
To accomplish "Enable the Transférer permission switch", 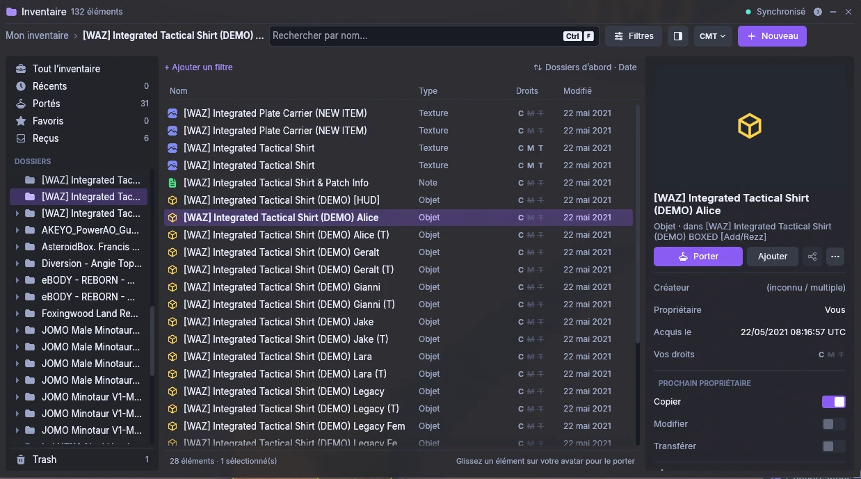I will coord(834,446).
